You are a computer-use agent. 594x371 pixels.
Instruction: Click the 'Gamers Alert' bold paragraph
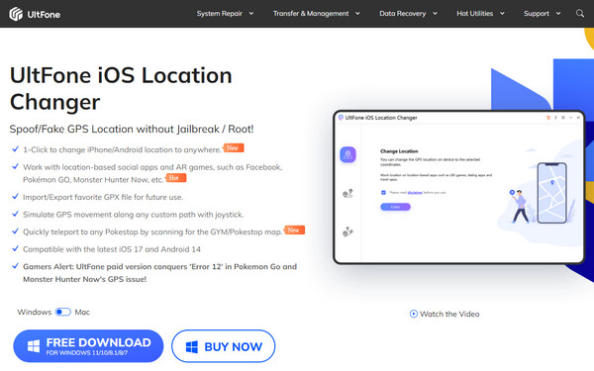[159, 273]
